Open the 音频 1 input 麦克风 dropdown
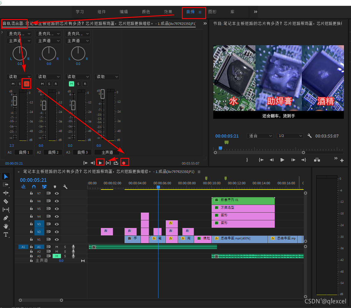351x308 pixels. 19,34
